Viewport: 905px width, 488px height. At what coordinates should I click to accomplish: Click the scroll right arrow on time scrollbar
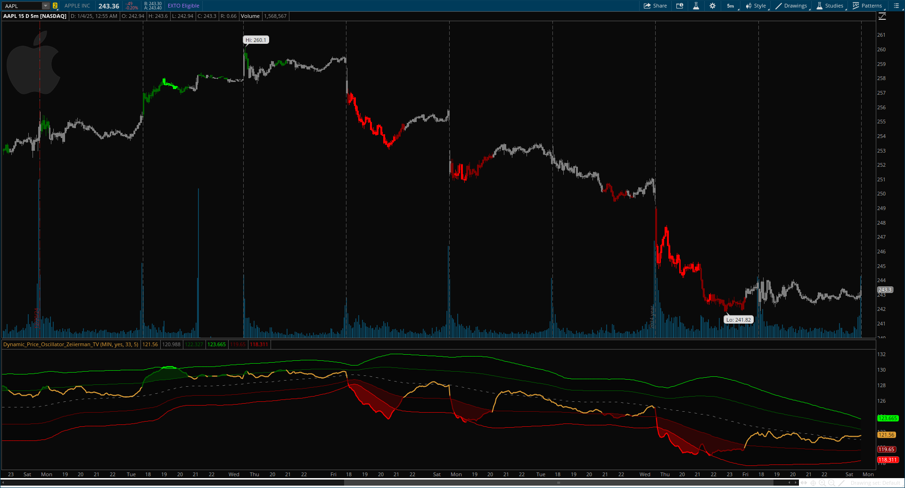tap(796, 483)
